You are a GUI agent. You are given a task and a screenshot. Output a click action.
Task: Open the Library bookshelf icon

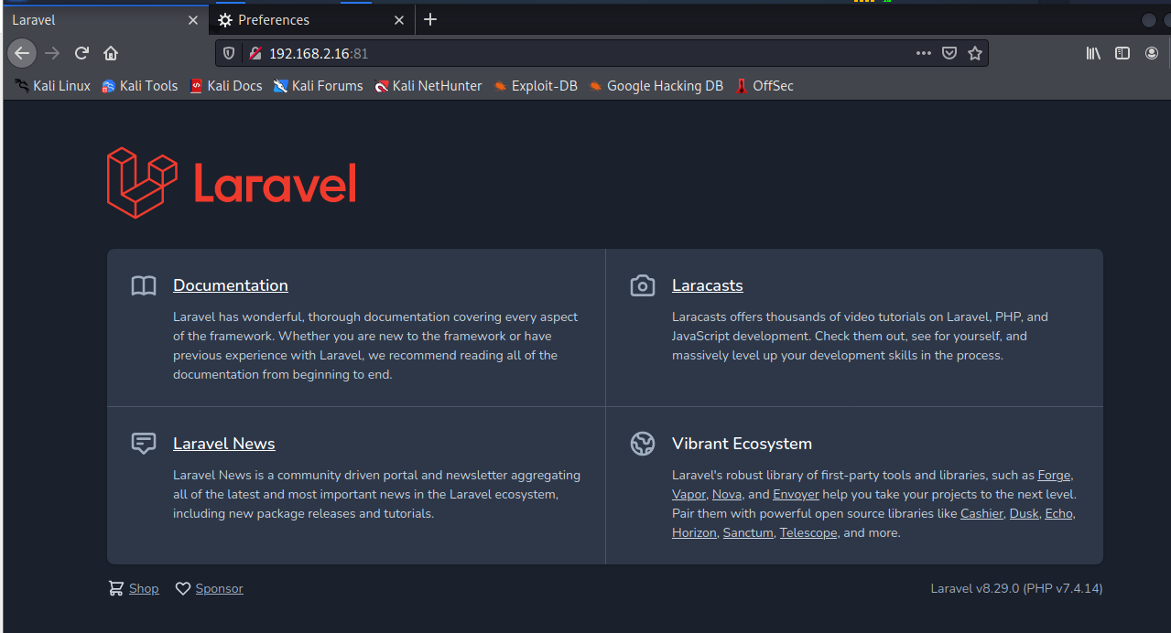1093,53
